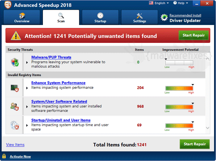This screenshot has width=216, height=161.
Task: Click the Malware/PUP Threats shield icon
Action: [x=15, y=62]
